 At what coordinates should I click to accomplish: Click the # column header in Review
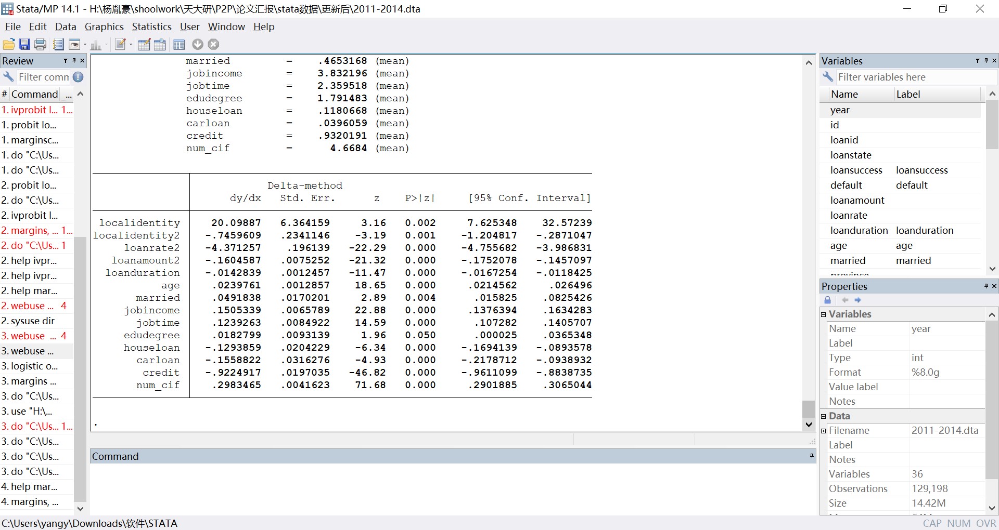pyautogui.click(x=5, y=94)
